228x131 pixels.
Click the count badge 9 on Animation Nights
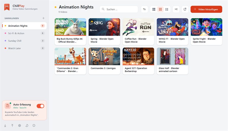pyautogui.click(x=43, y=26)
